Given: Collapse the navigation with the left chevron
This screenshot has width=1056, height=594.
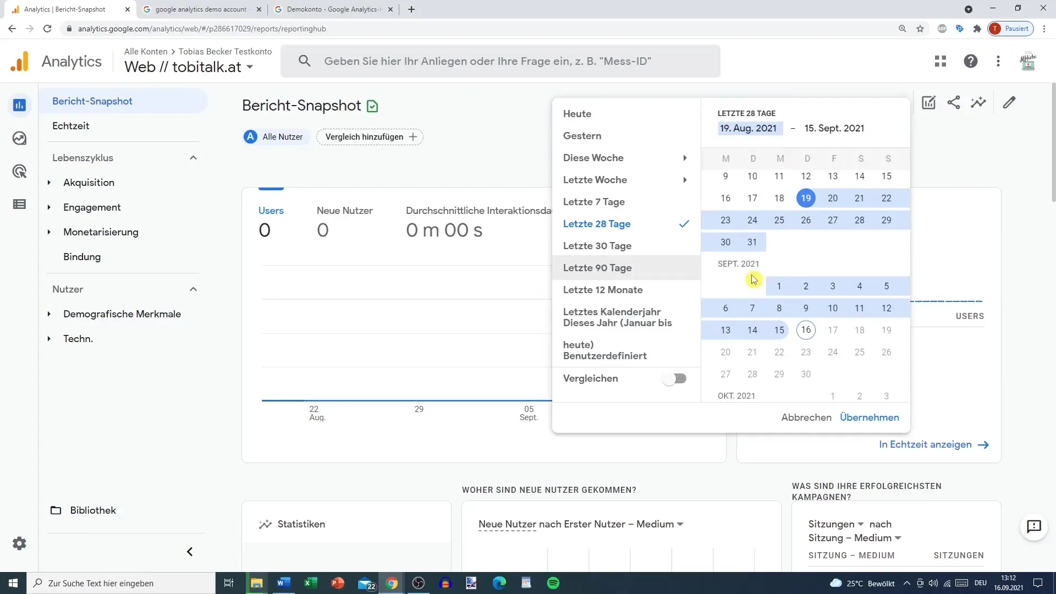Looking at the screenshot, I should [190, 552].
